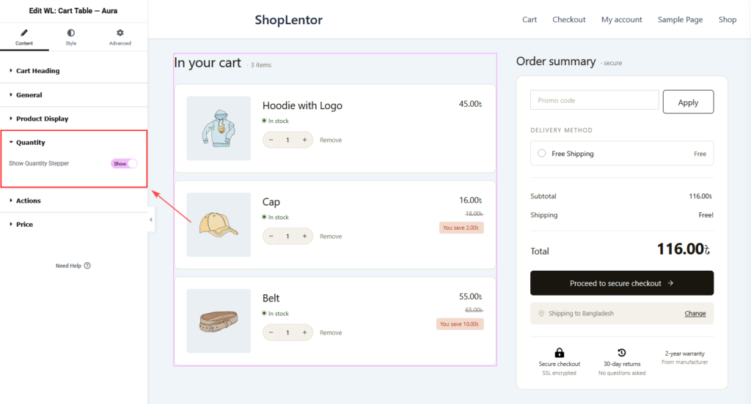The image size is (751, 404).
Task: Click the Secure checkout lock icon
Action: tap(559, 353)
